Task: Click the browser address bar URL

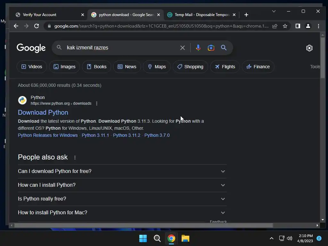Action: 161,26
